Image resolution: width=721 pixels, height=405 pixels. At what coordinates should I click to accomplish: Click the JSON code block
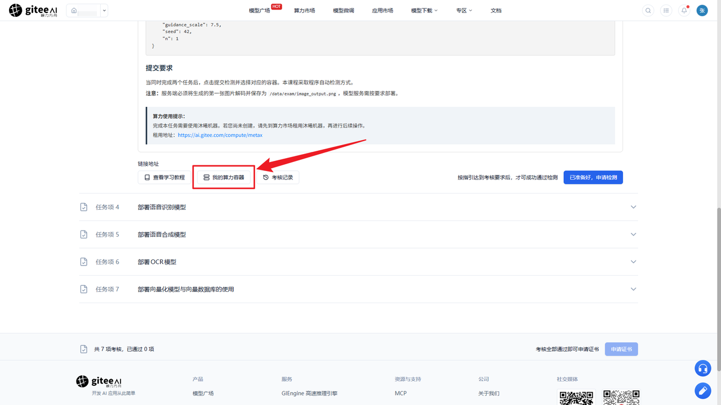[x=380, y=38]
